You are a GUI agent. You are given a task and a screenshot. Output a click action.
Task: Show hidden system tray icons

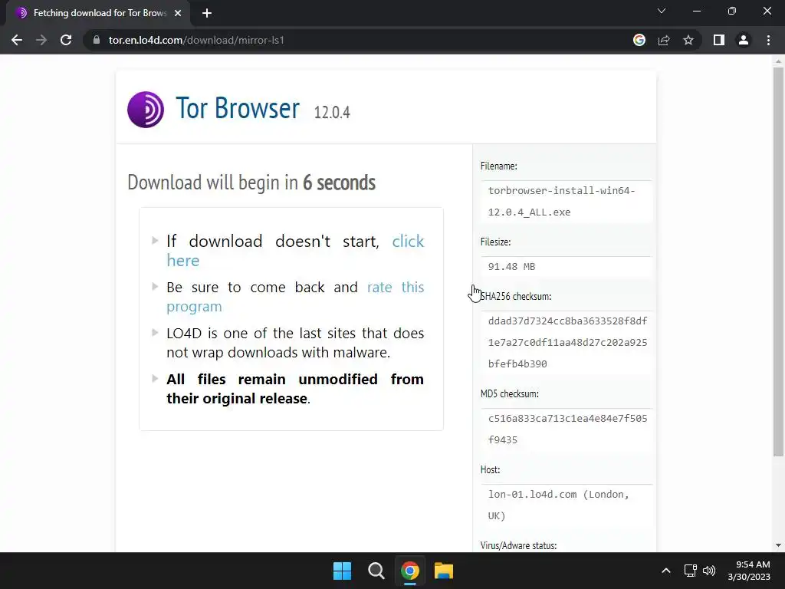coord(666,571)
